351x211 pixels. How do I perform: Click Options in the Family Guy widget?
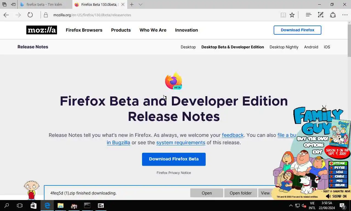314,145
